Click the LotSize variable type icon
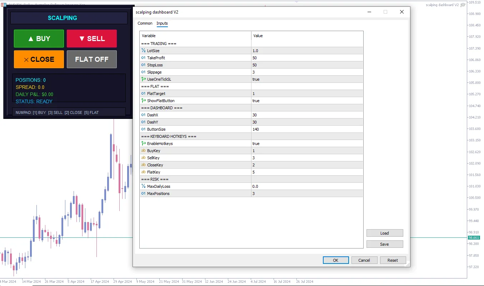This screenshot has height=286, width=484. click(x=143, y=51)
